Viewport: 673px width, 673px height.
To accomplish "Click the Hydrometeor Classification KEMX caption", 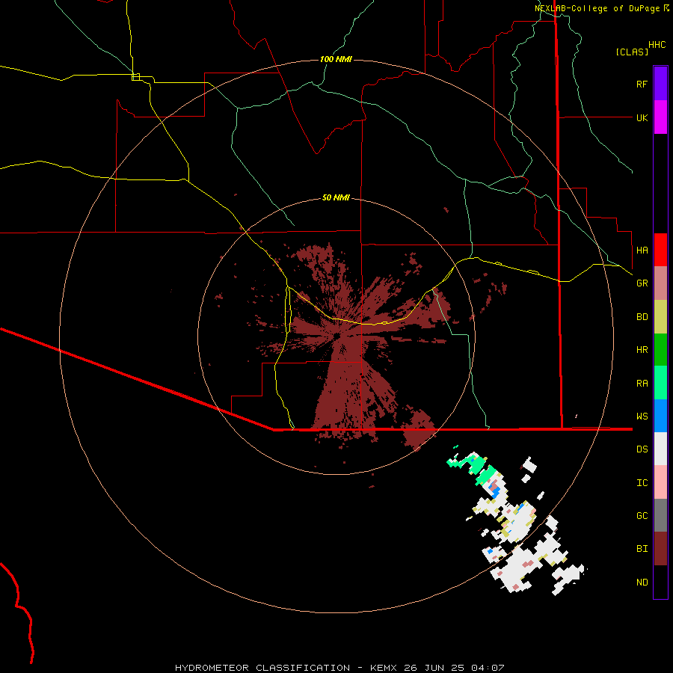I will click(339, 668).
